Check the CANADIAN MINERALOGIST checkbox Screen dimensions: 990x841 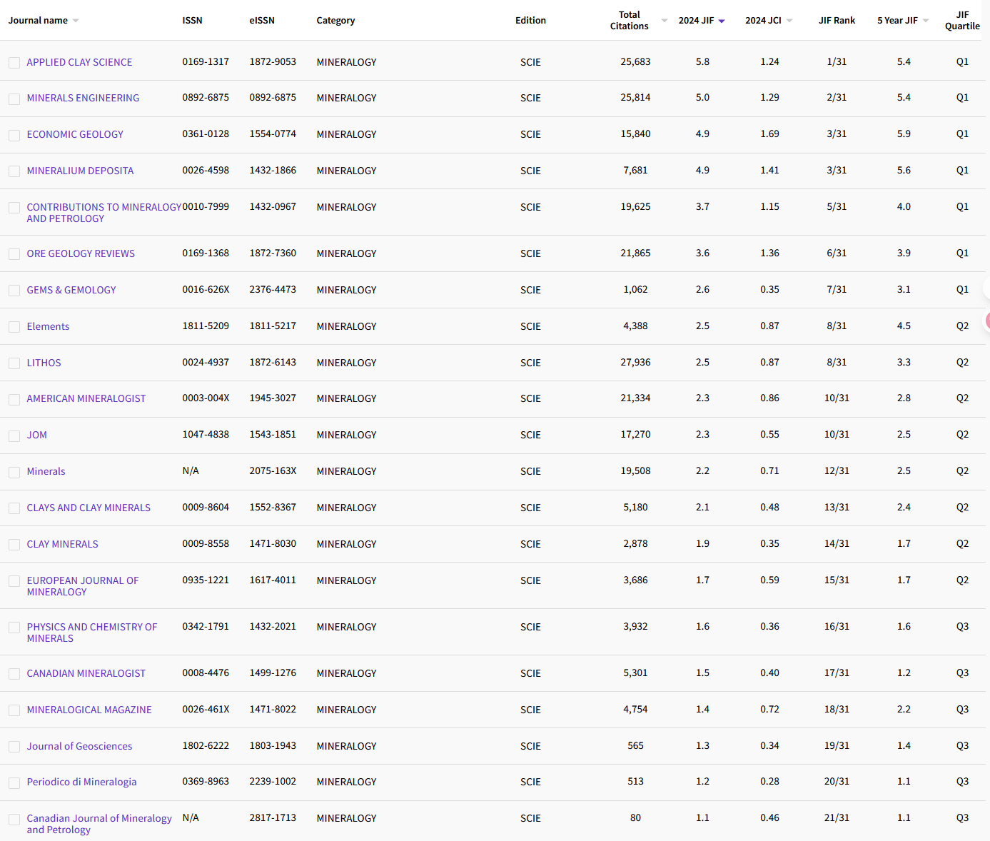coord(14,674)
